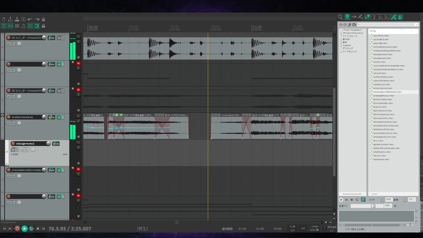Expand the Project Directory tree node
This screenshot has height=238, width=423.
point(340,33)
